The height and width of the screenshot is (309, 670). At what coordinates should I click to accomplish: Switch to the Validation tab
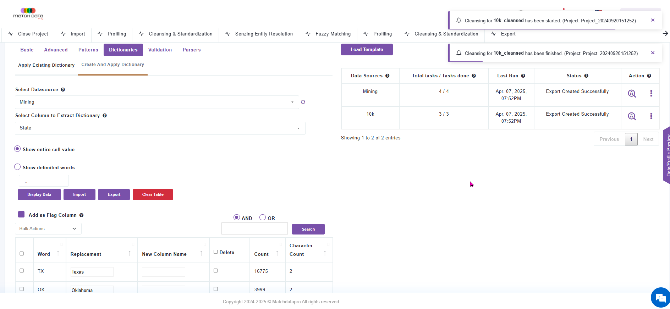(160, 50)
